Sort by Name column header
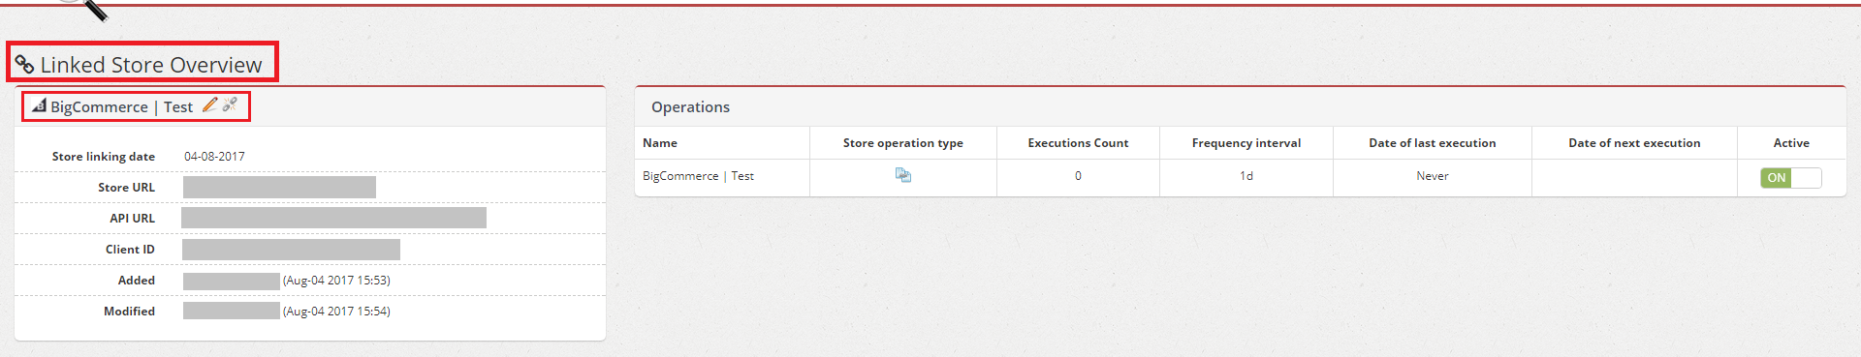The height and width of the screenshot is (357, 1861). click(660, 143)
